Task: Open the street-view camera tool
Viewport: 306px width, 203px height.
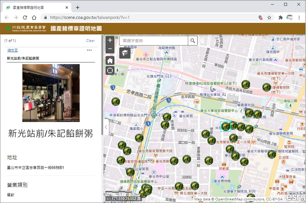Action: [125, 53]
